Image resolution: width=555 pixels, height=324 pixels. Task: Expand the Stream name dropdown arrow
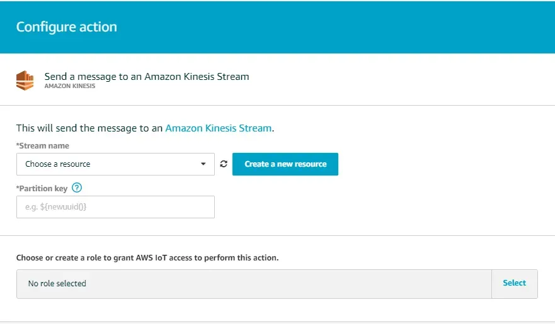pyautogui.click(x=203, y=164)
